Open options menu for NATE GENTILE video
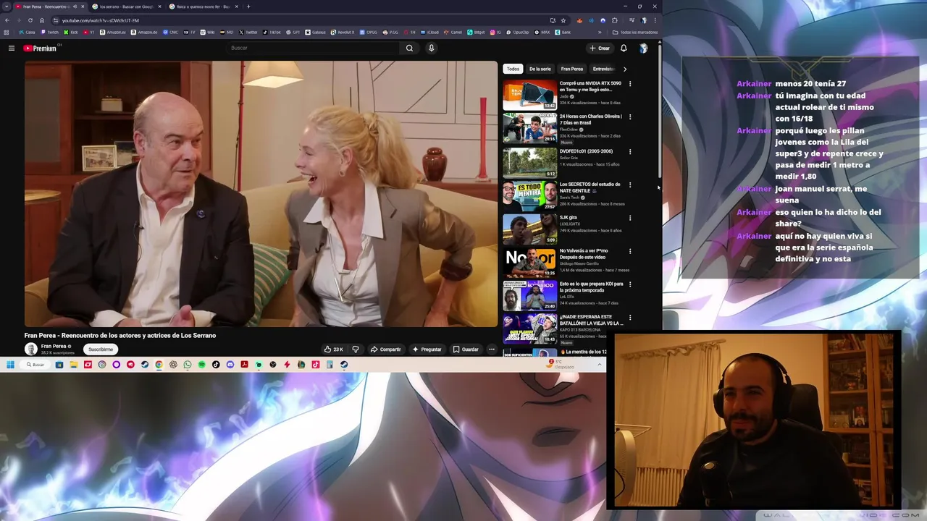This screenshot has width=927, height=521. [630, 185]
